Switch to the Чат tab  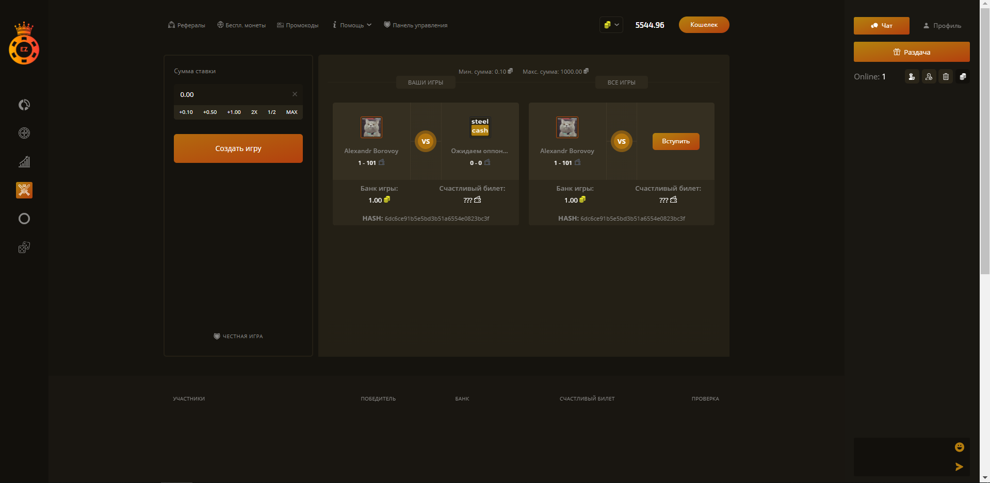(x=881, y=26)
